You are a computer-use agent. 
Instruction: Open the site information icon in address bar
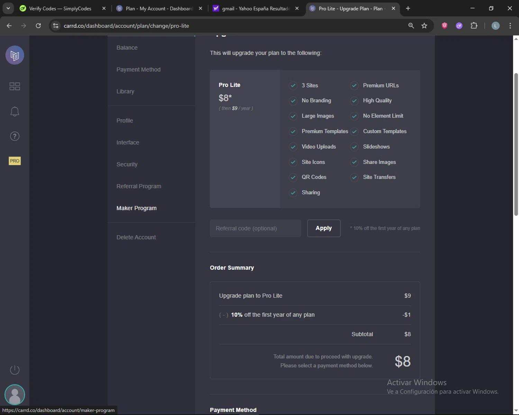coord(55,26)
